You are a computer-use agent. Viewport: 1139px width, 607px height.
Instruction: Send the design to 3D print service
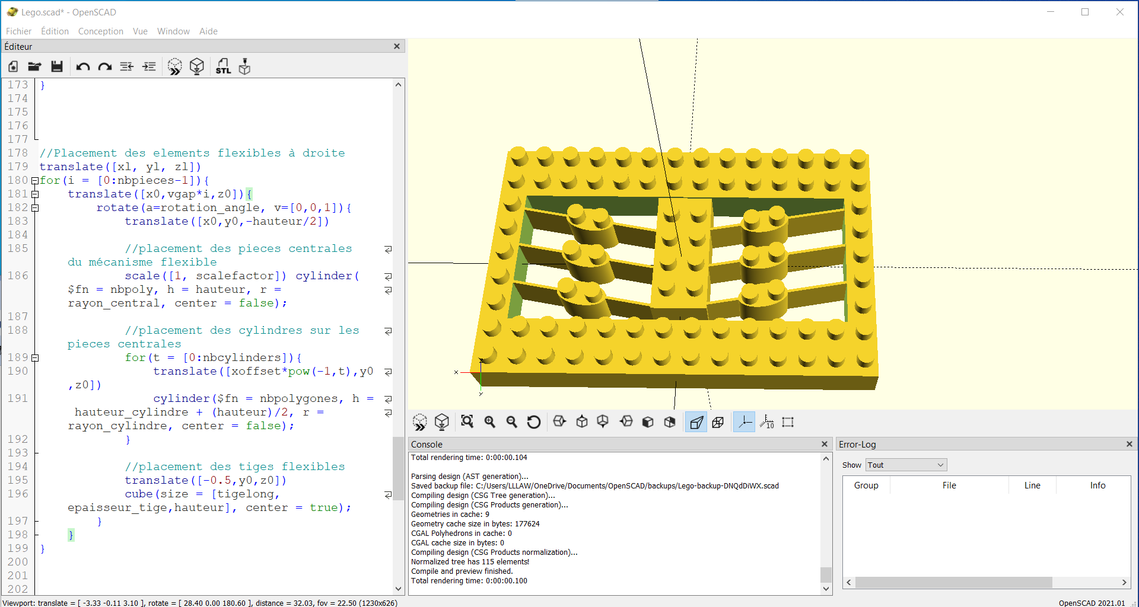point(244,66)
